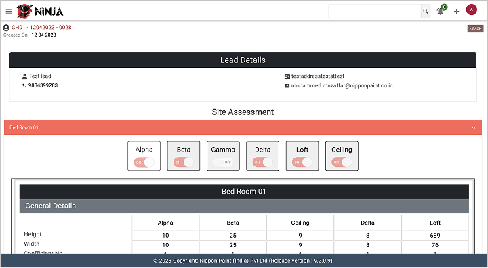
Task: Click the Site Assessment heading
Action: pos(243,112)
